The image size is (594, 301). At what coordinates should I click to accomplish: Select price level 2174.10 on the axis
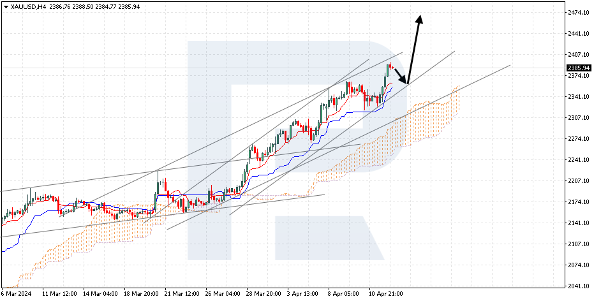pyautogui.click(x=579, y=202)
